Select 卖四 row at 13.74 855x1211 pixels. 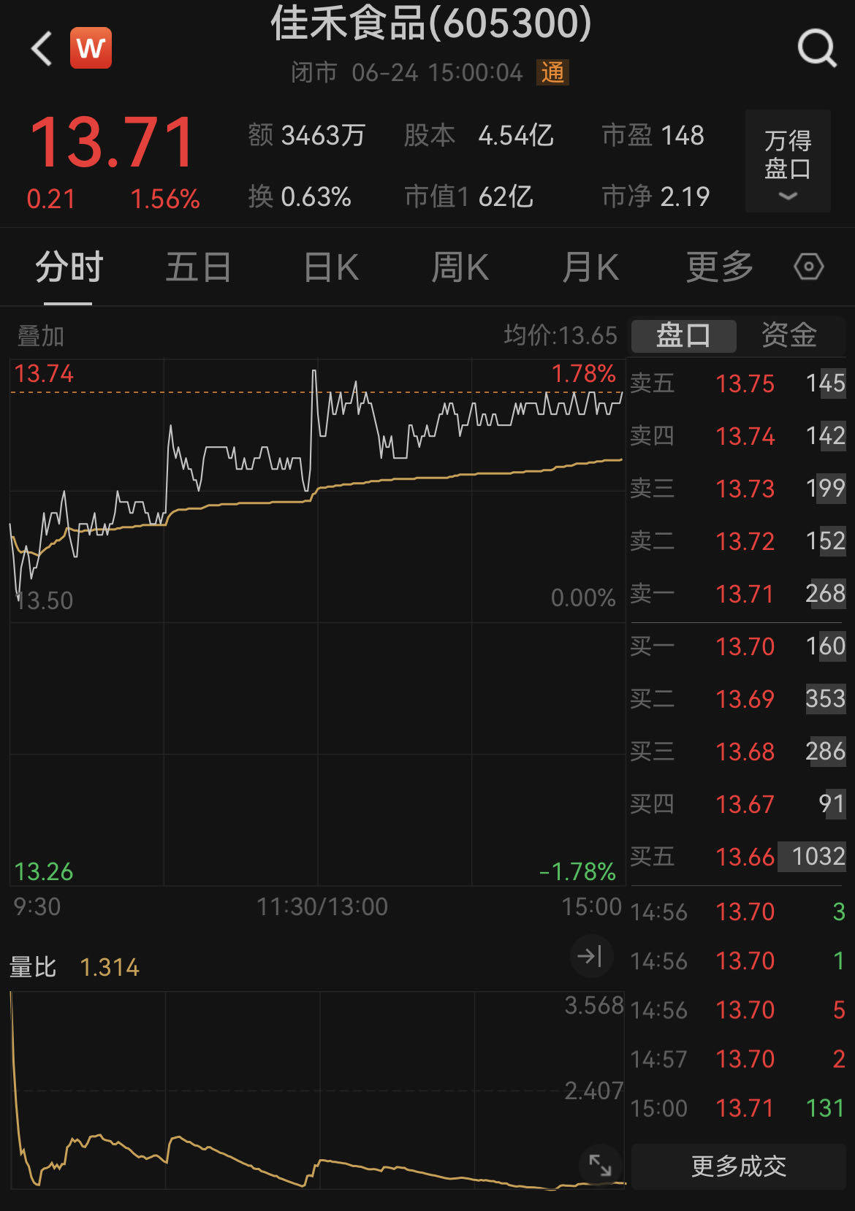coord(738,436)
